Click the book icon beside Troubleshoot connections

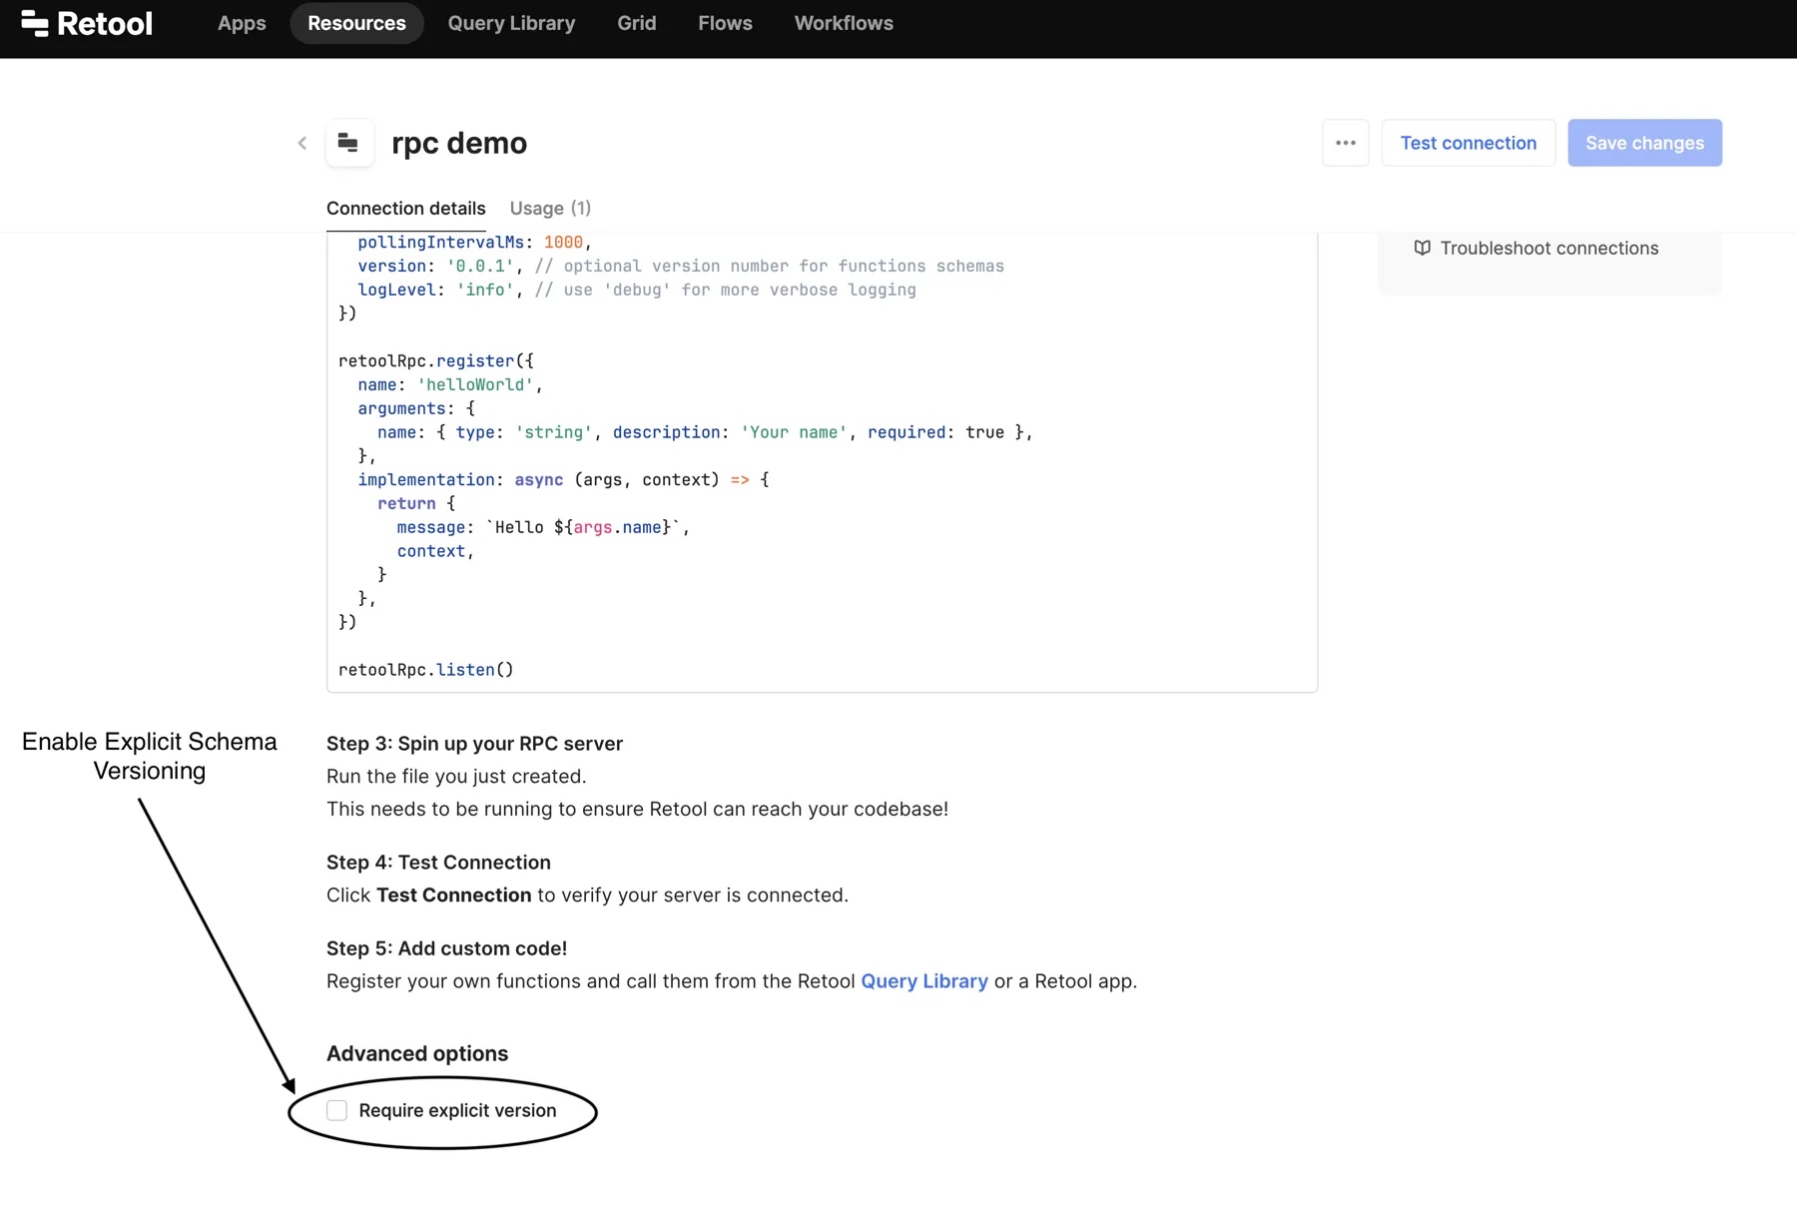pos(1422,248)
